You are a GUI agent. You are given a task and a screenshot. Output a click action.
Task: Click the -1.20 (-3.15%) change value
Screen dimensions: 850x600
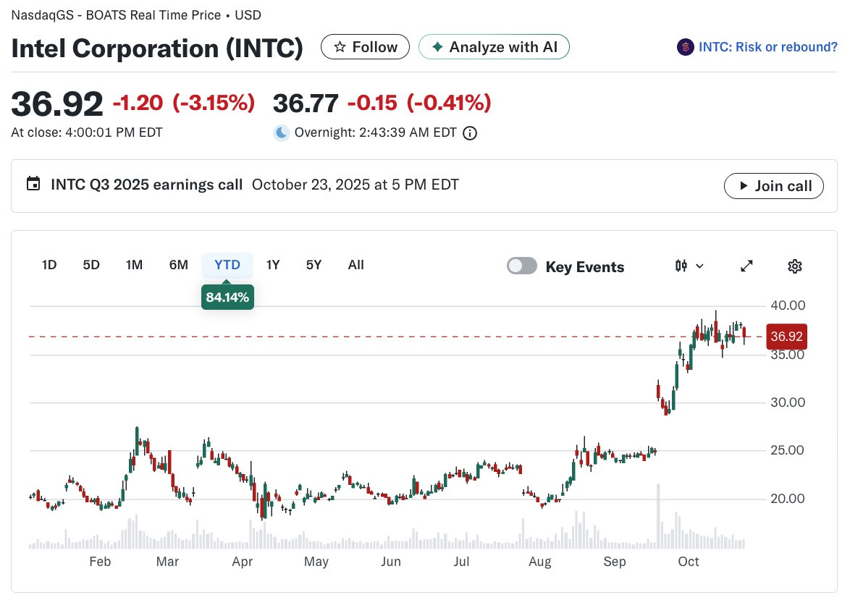184,103
